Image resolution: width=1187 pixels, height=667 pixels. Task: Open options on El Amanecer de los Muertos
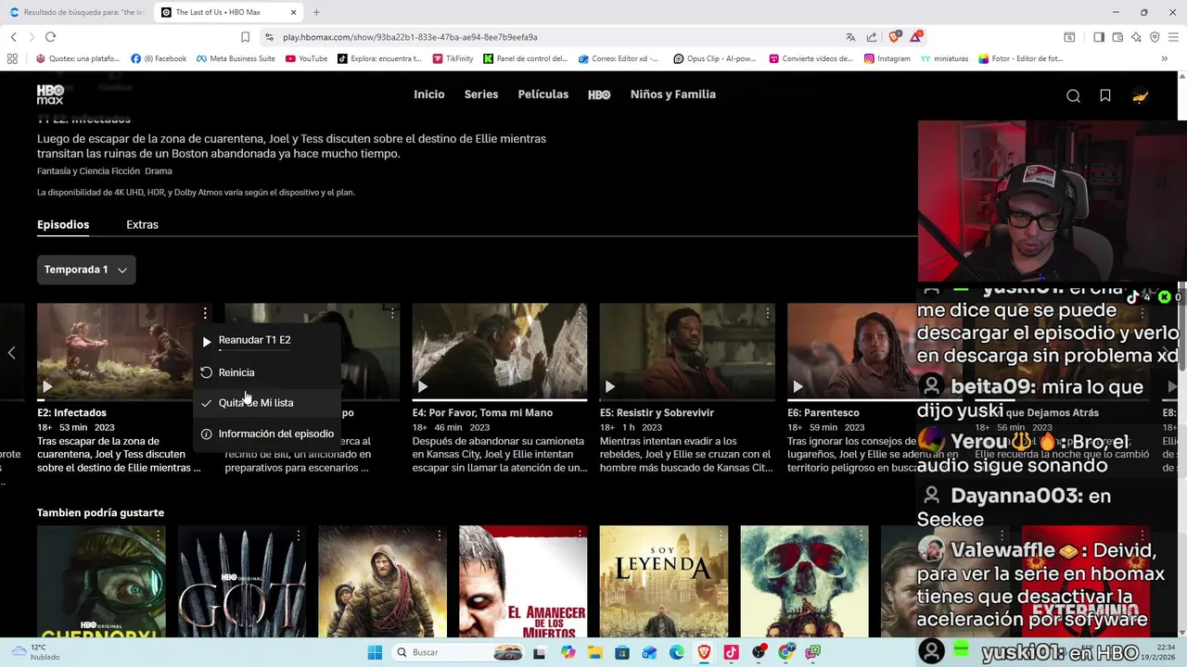pyautogui.click(x=581, y=535)
